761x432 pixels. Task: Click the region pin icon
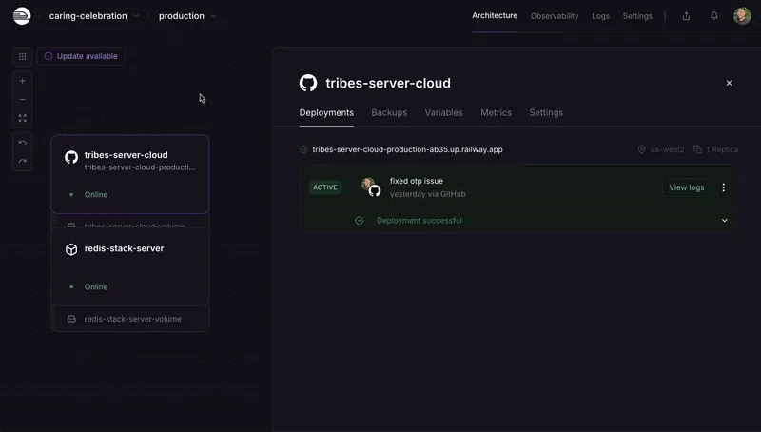pos(641,149)
